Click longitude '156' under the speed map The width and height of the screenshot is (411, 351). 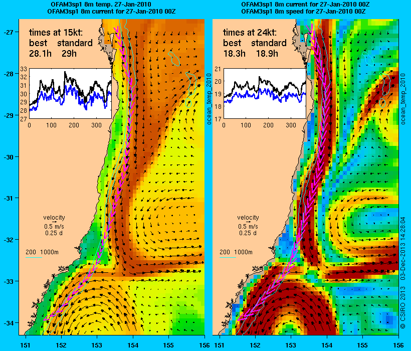coord(398,345)
